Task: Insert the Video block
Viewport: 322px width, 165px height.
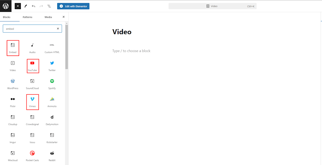Action: pyautogui.click(x=13, y=66)
